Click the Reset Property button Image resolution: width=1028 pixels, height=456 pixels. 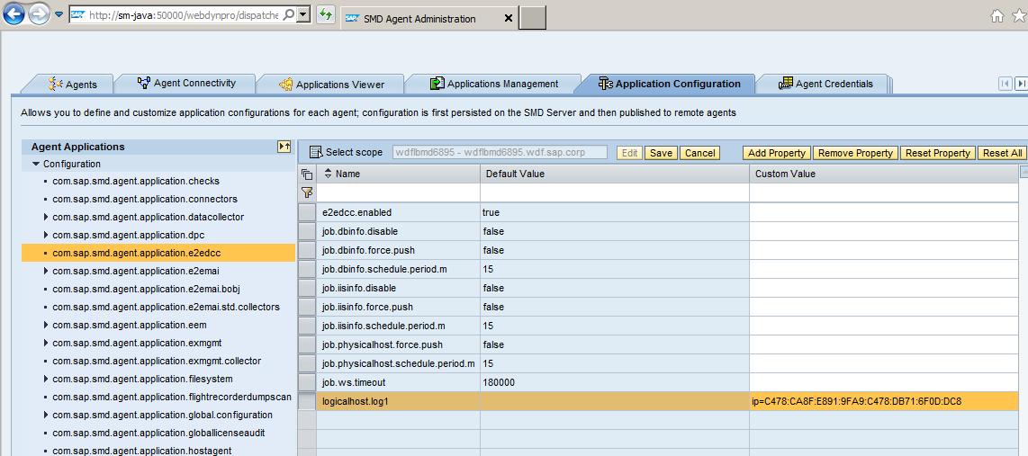(x=937, y=153)
